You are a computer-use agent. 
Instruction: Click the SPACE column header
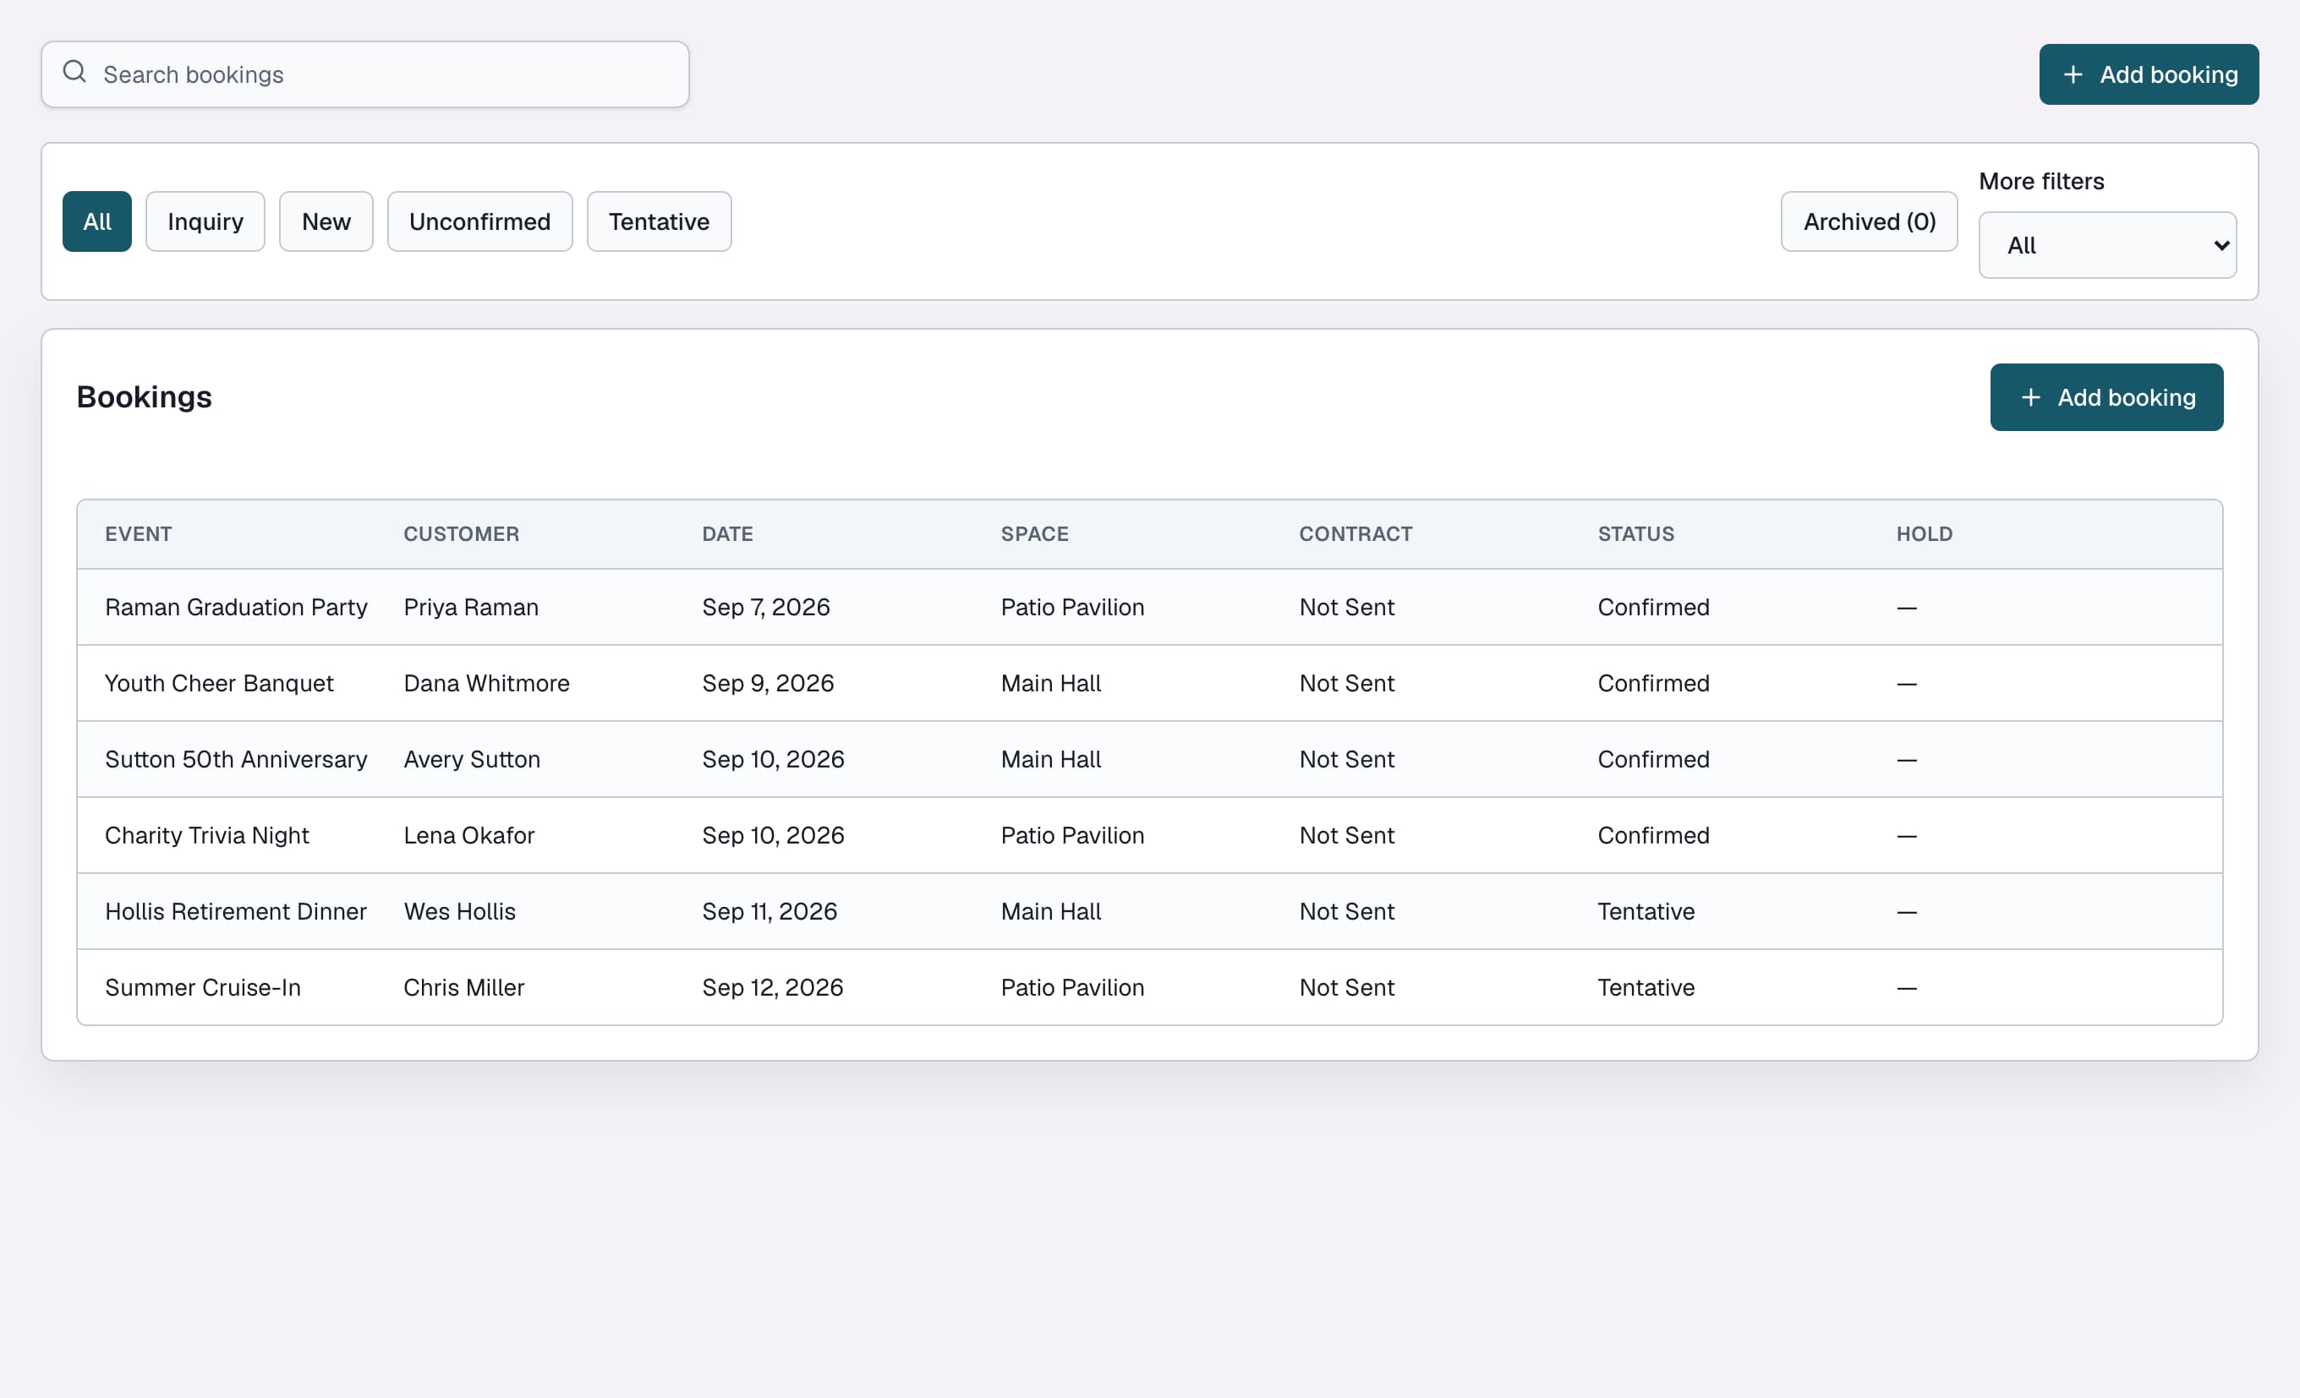tap(1034, 534)
